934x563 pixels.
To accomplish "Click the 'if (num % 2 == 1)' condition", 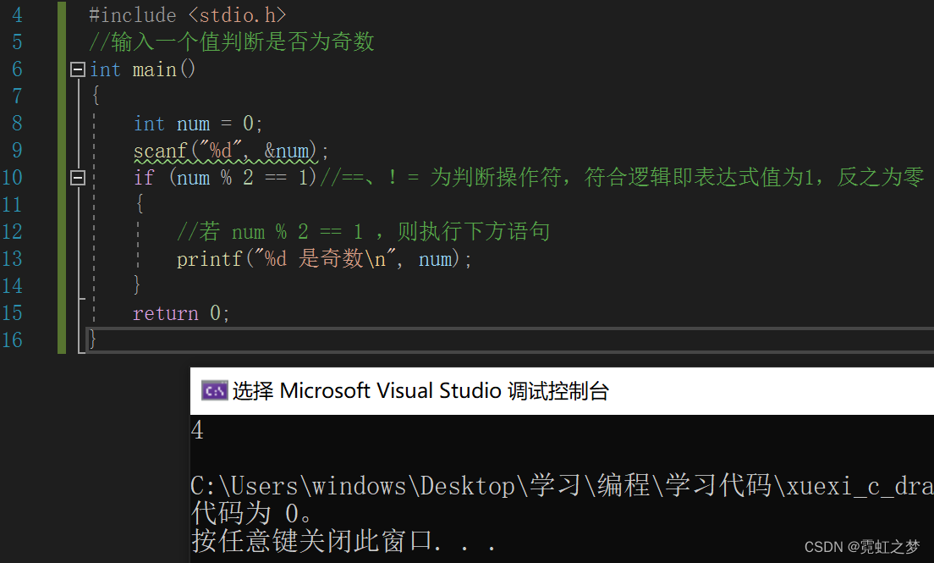I will [225, 178].
